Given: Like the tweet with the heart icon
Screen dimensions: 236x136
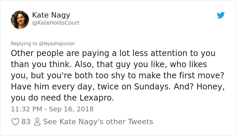Looking at the screenshot, I should tap(16, 122).
